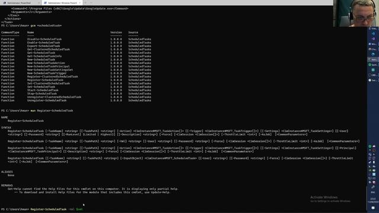
Task: Click the webcam overlay thumbnail
Action: (356, 13)
